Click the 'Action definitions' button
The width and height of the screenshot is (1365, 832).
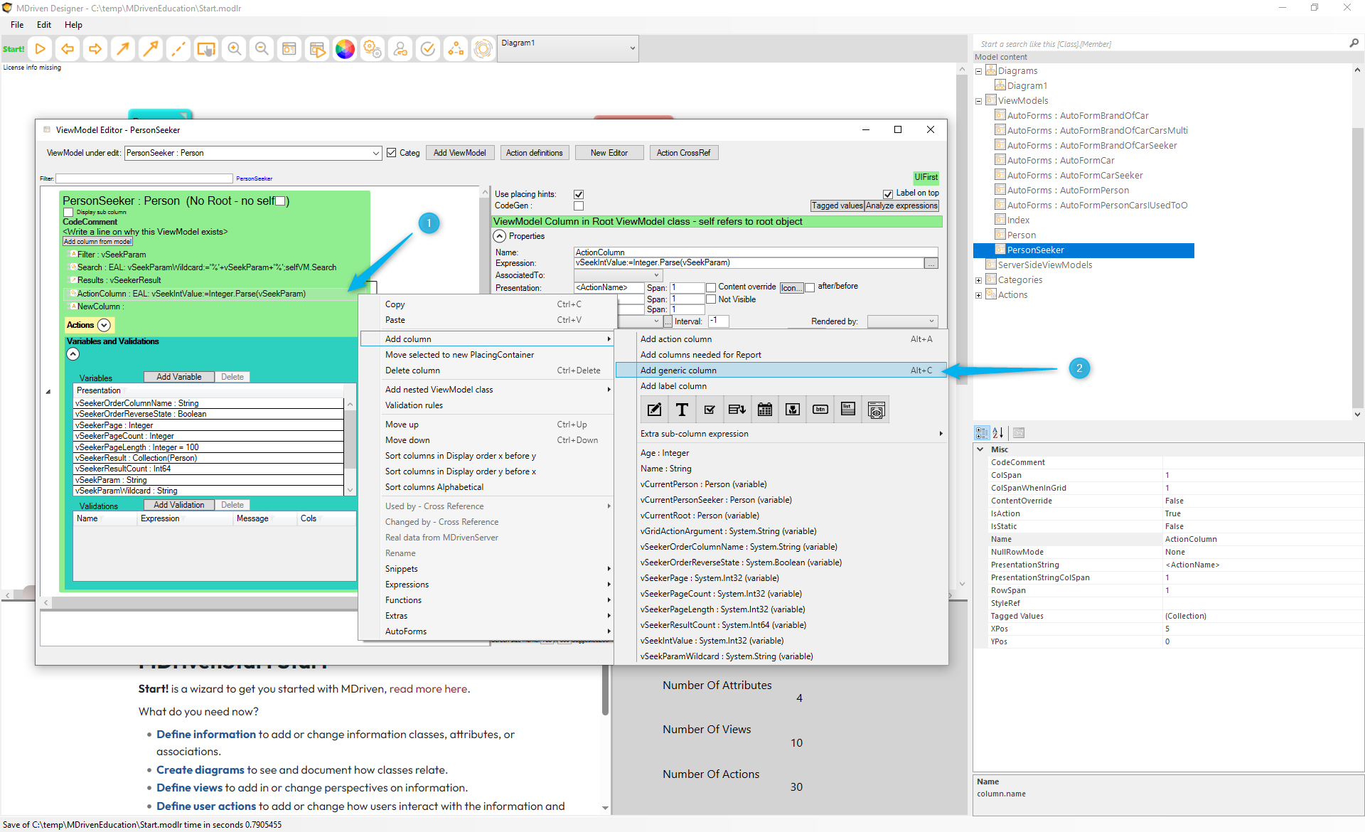point(534,153)
